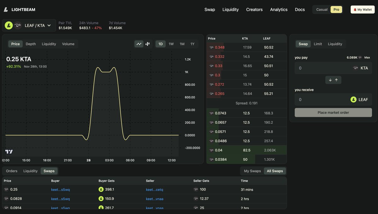
Task: Select Limit tab in order panel
Action: tap(318, 44)
